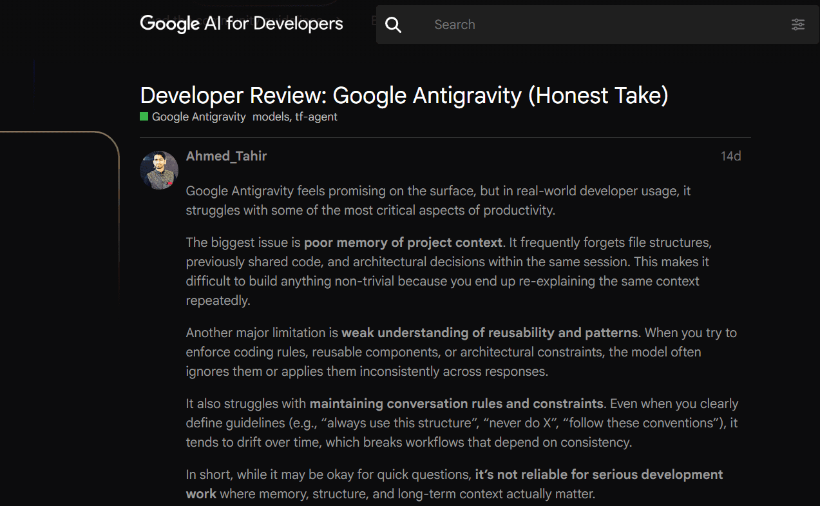Screen dimensions: 820x506
Task: Open Ahmed_Tahir's profile avatar
Action: [159, 170]
